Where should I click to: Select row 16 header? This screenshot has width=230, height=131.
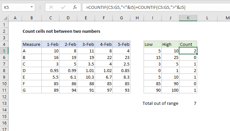4,123
